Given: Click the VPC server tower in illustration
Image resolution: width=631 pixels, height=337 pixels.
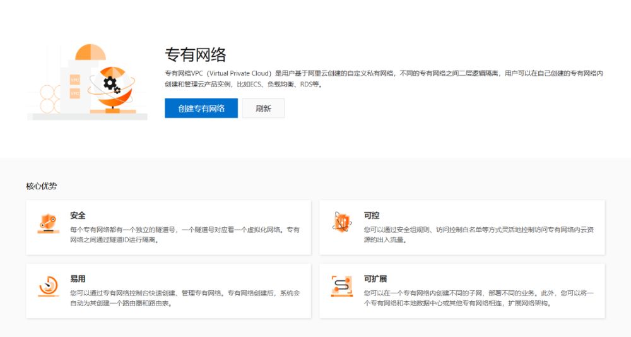Looking at the screenshot, I should pyautogui.click(x=75, y=86).
